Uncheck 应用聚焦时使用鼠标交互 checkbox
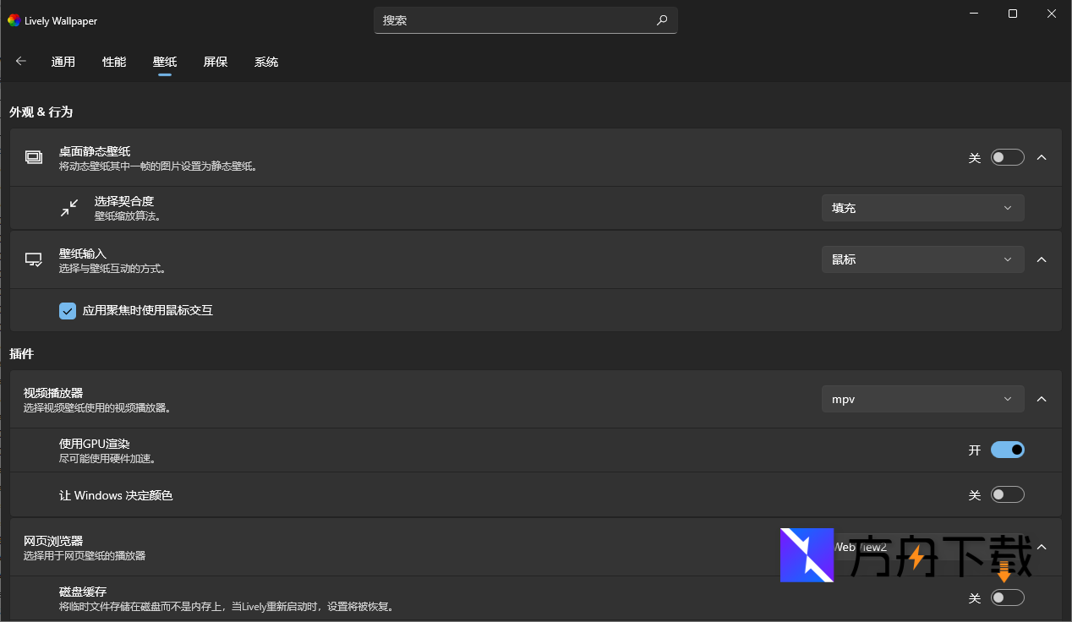 pyautogui.click(x=68, y=310)
